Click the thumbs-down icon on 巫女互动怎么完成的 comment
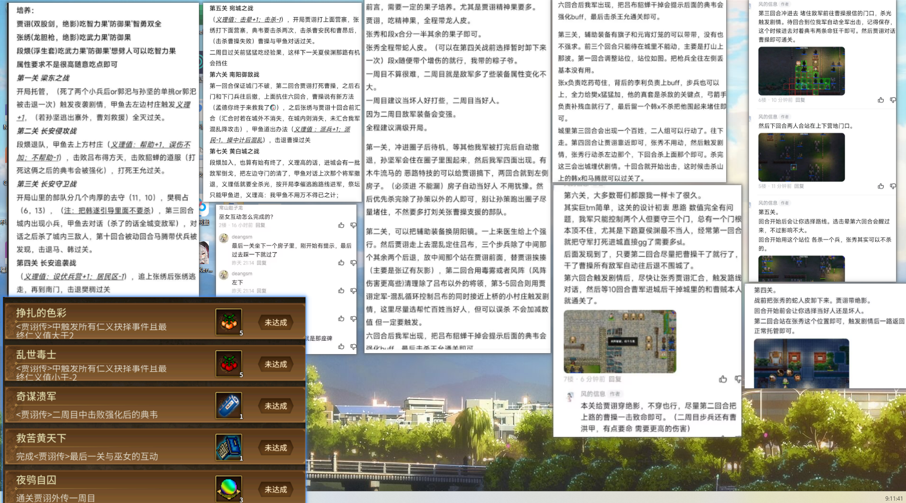This screenshot has width=906, height=503. tap(353, 225)
